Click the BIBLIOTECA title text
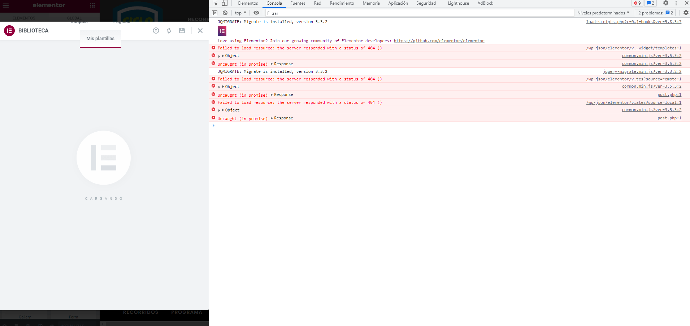 pos(33,31)
